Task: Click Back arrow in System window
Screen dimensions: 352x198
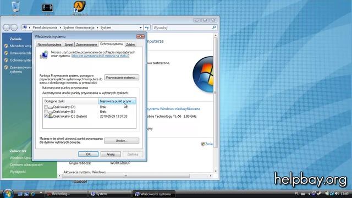Action: pos(7,28)
